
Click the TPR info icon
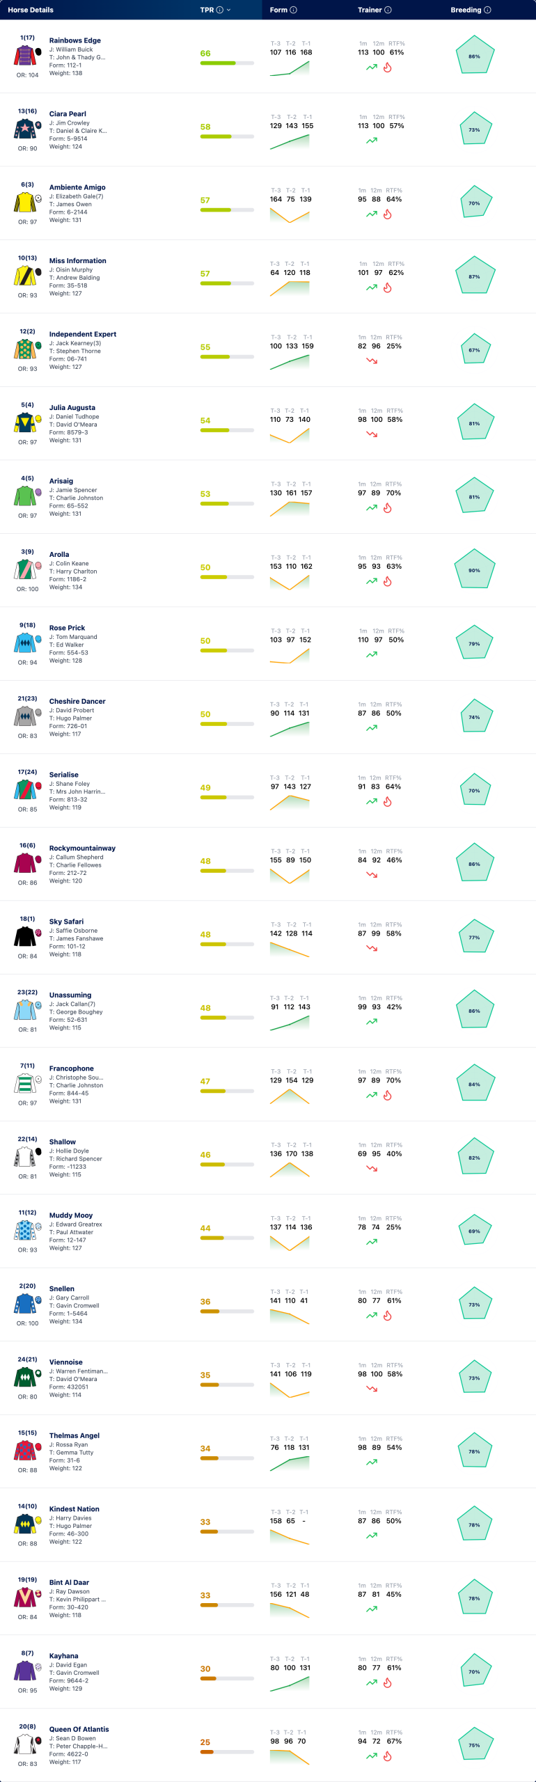pos(220,10)
